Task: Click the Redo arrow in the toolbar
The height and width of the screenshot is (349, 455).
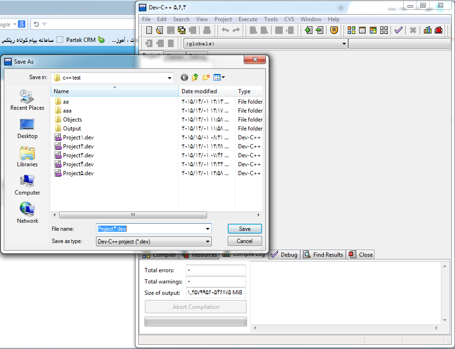Action: 236,30
